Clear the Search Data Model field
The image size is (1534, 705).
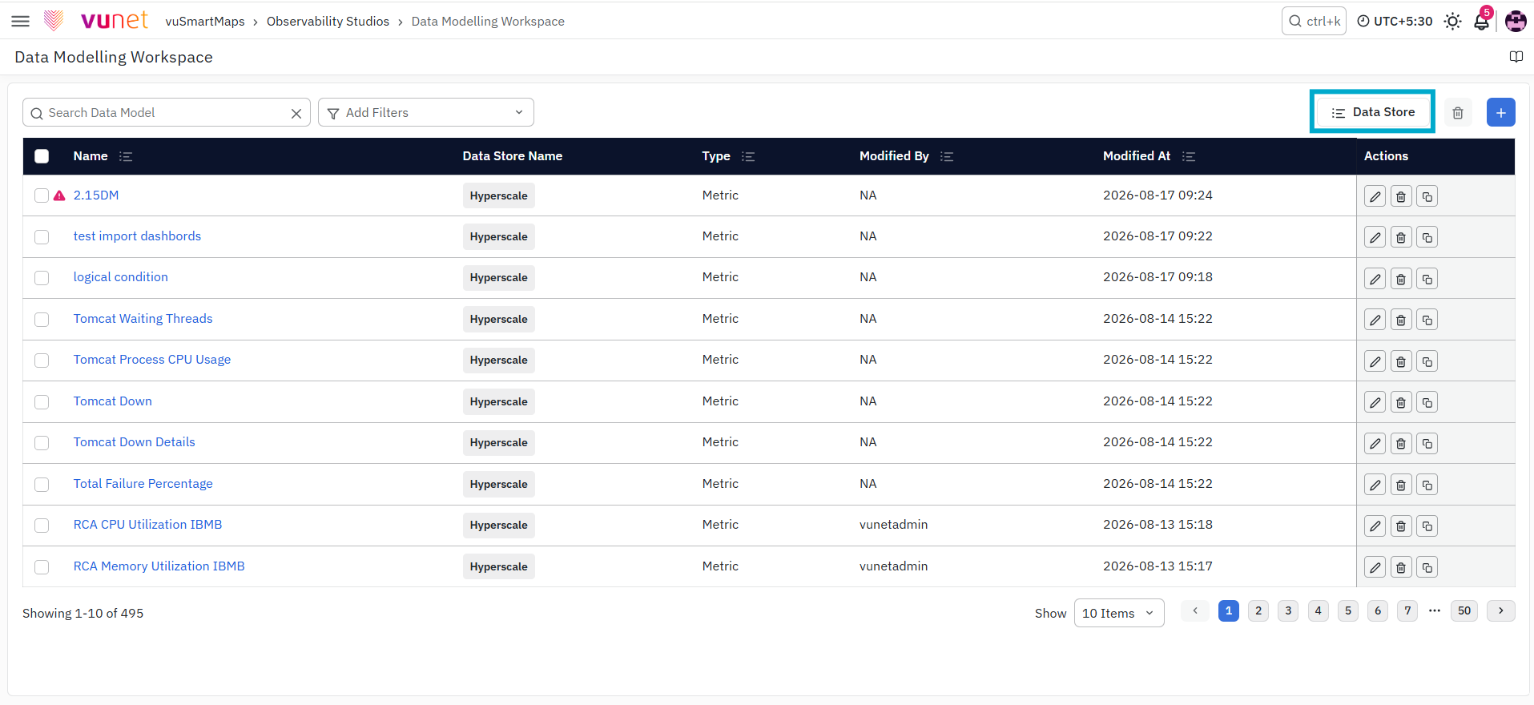point(296,114)
